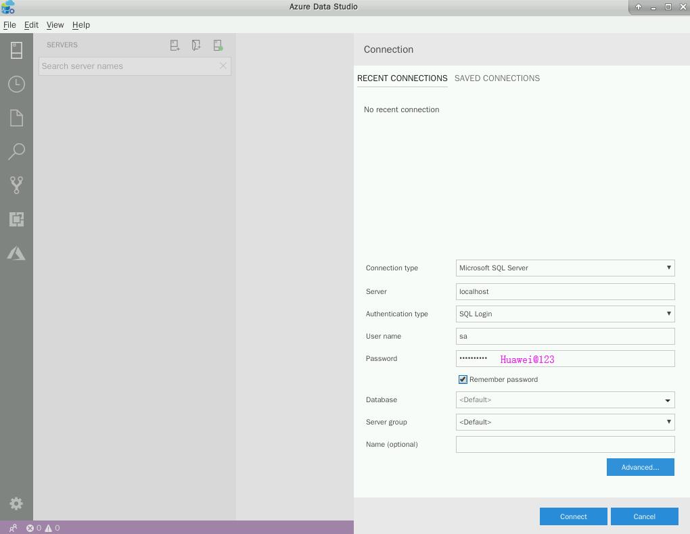
Task: Open the Servers view in activity bar
Action: point(16,50)
